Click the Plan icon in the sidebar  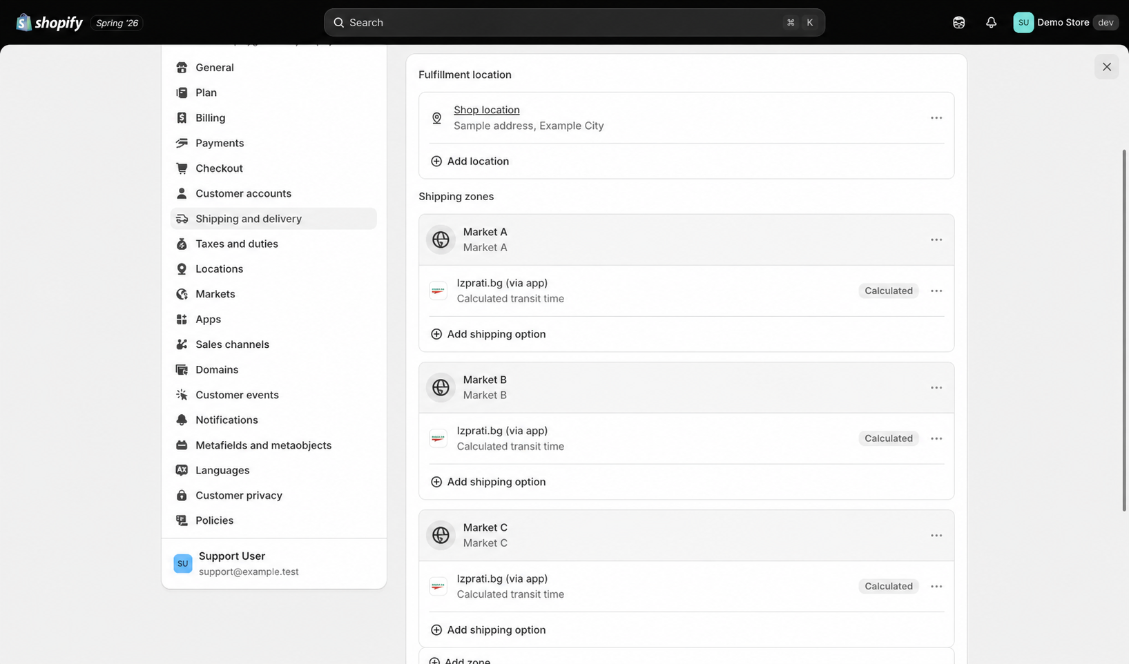coord(182,92)
